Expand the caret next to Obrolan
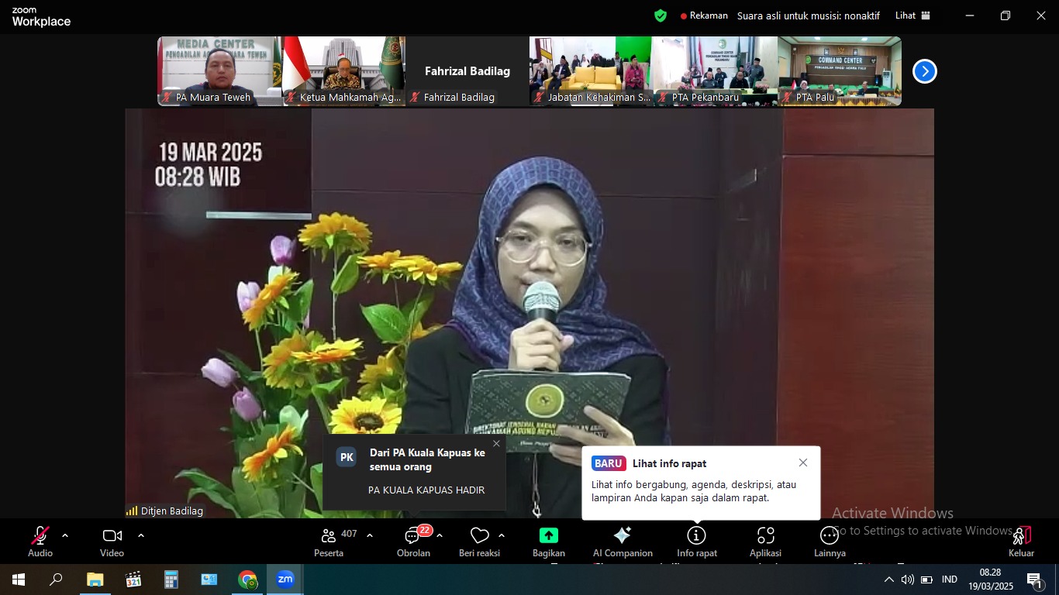The width and height of the screenshot is (1059, 595). (x=440, y=535)
